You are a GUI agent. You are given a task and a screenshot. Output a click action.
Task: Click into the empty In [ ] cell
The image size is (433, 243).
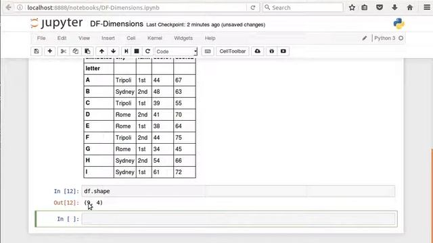click(x=239, y=219)
